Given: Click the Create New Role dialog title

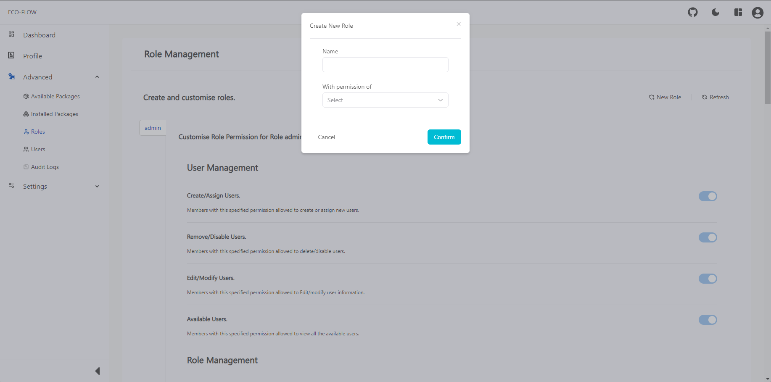Looking at the screenshot, I should coord(331,26).
